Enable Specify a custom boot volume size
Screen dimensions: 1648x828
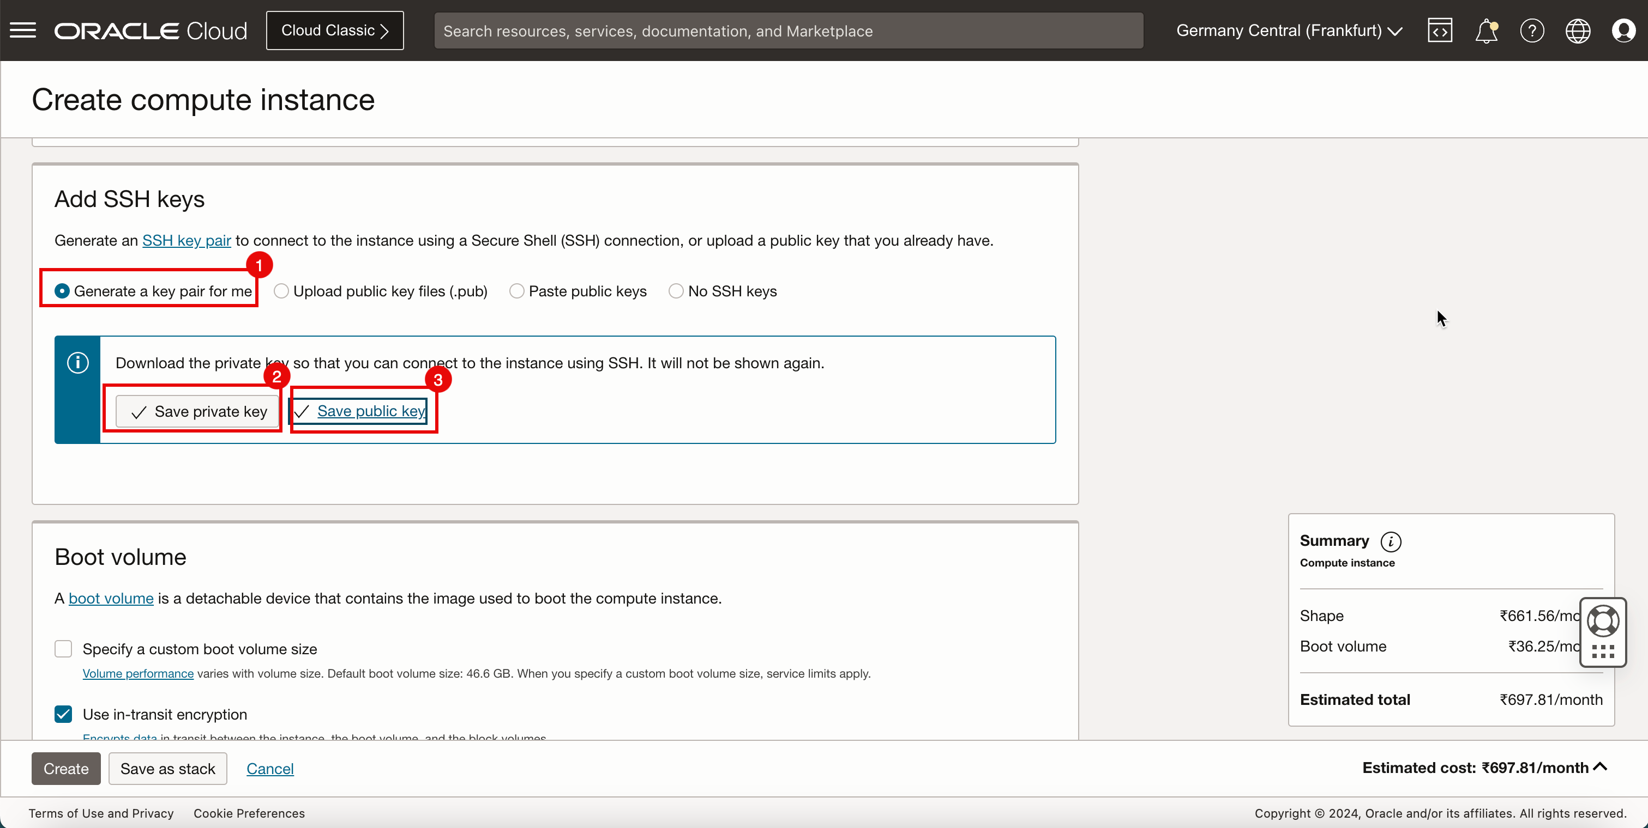point(62,648)
